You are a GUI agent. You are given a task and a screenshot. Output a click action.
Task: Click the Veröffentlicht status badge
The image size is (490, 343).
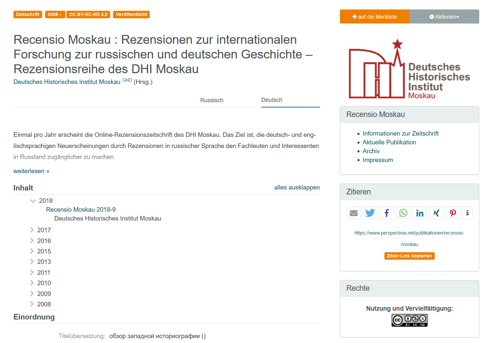131,14
